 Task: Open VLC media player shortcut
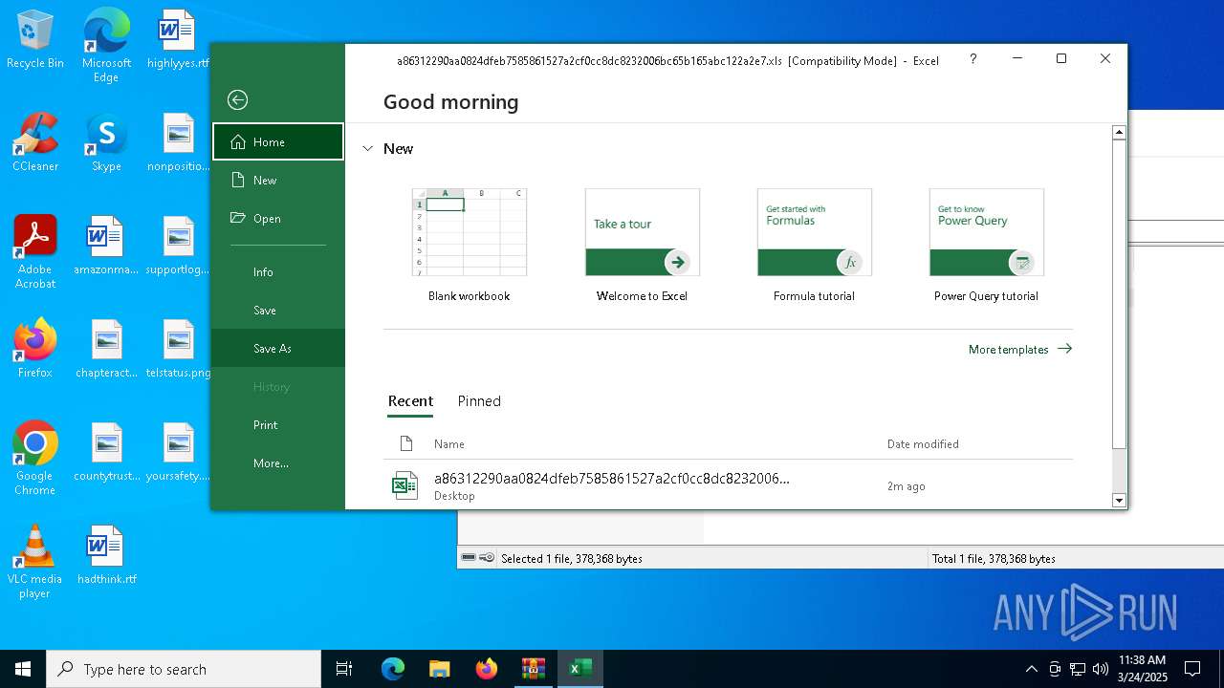pyautogui.click(x=35, y=561)
